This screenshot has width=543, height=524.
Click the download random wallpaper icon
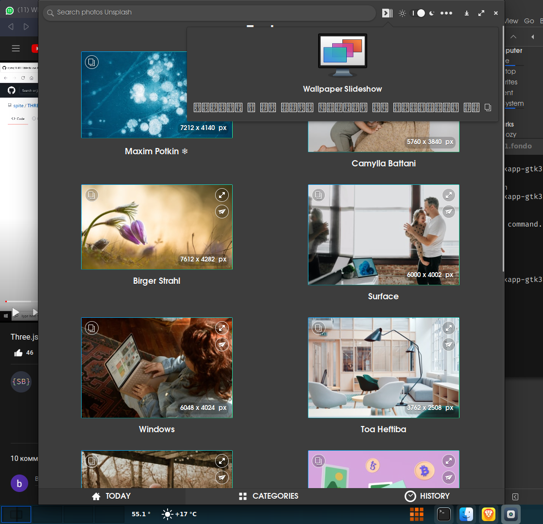coord(467,13)
